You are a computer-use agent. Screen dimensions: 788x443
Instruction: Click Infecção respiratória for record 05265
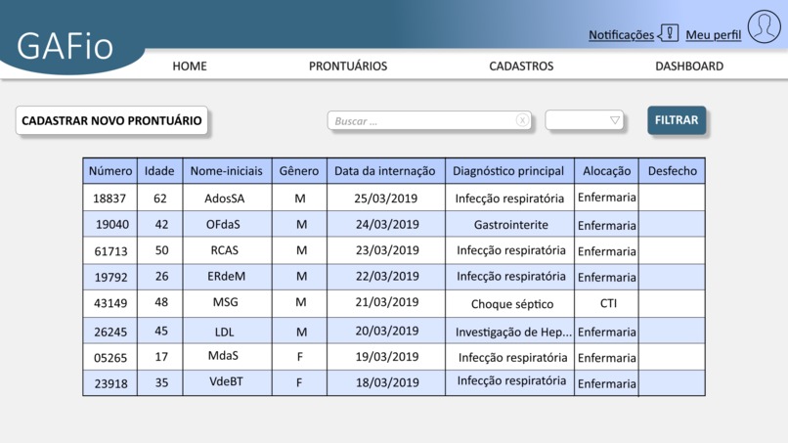(x=512, y=358)
